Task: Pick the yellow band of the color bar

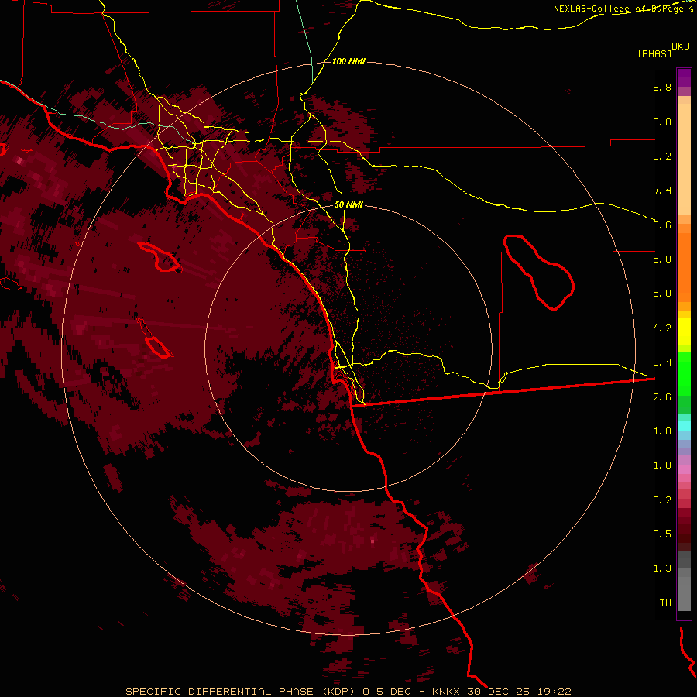Action: 684,331
